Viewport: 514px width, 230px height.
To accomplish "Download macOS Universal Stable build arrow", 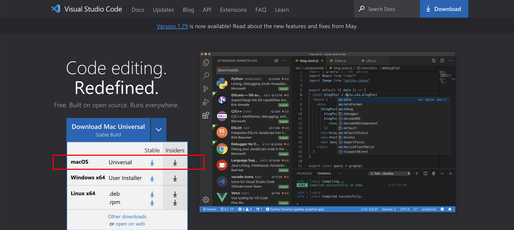I will (x=152, y=163).
